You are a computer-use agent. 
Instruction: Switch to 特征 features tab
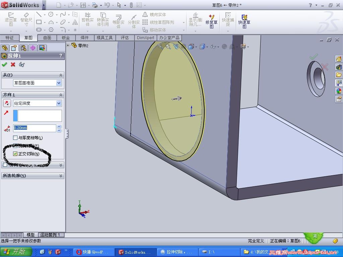[x=9, y=37]
